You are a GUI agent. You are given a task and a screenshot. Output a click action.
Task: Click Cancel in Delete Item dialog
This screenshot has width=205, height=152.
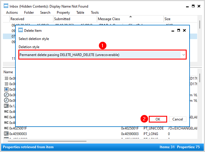[x=178, y=119]
